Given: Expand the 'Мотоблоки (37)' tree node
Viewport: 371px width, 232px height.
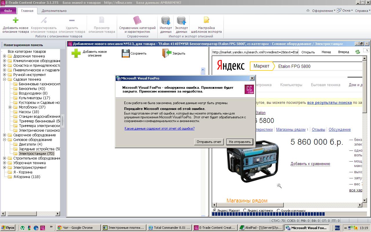Looking at the screenshot, I should (x=10, y=107).
